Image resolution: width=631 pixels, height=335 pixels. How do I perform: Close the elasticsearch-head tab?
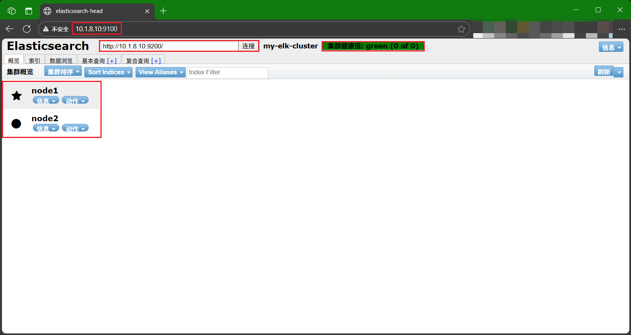click(x=147, y=11)
